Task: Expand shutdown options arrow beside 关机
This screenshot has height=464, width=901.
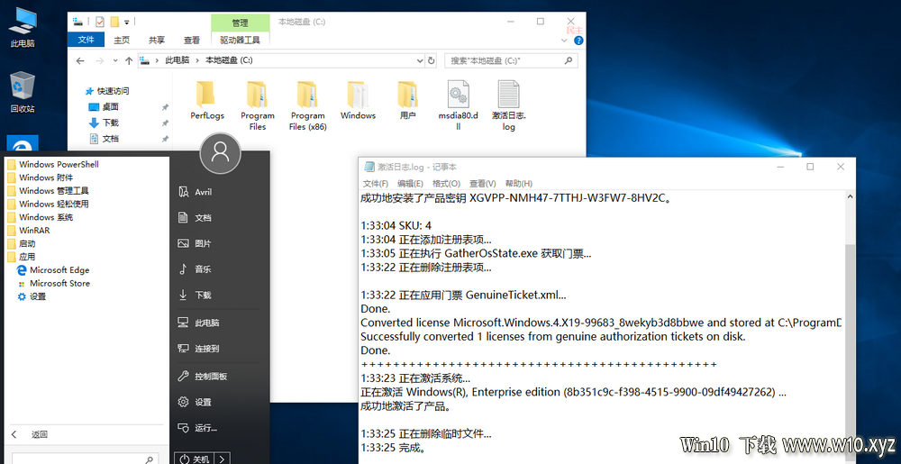Action: point(223,459)
